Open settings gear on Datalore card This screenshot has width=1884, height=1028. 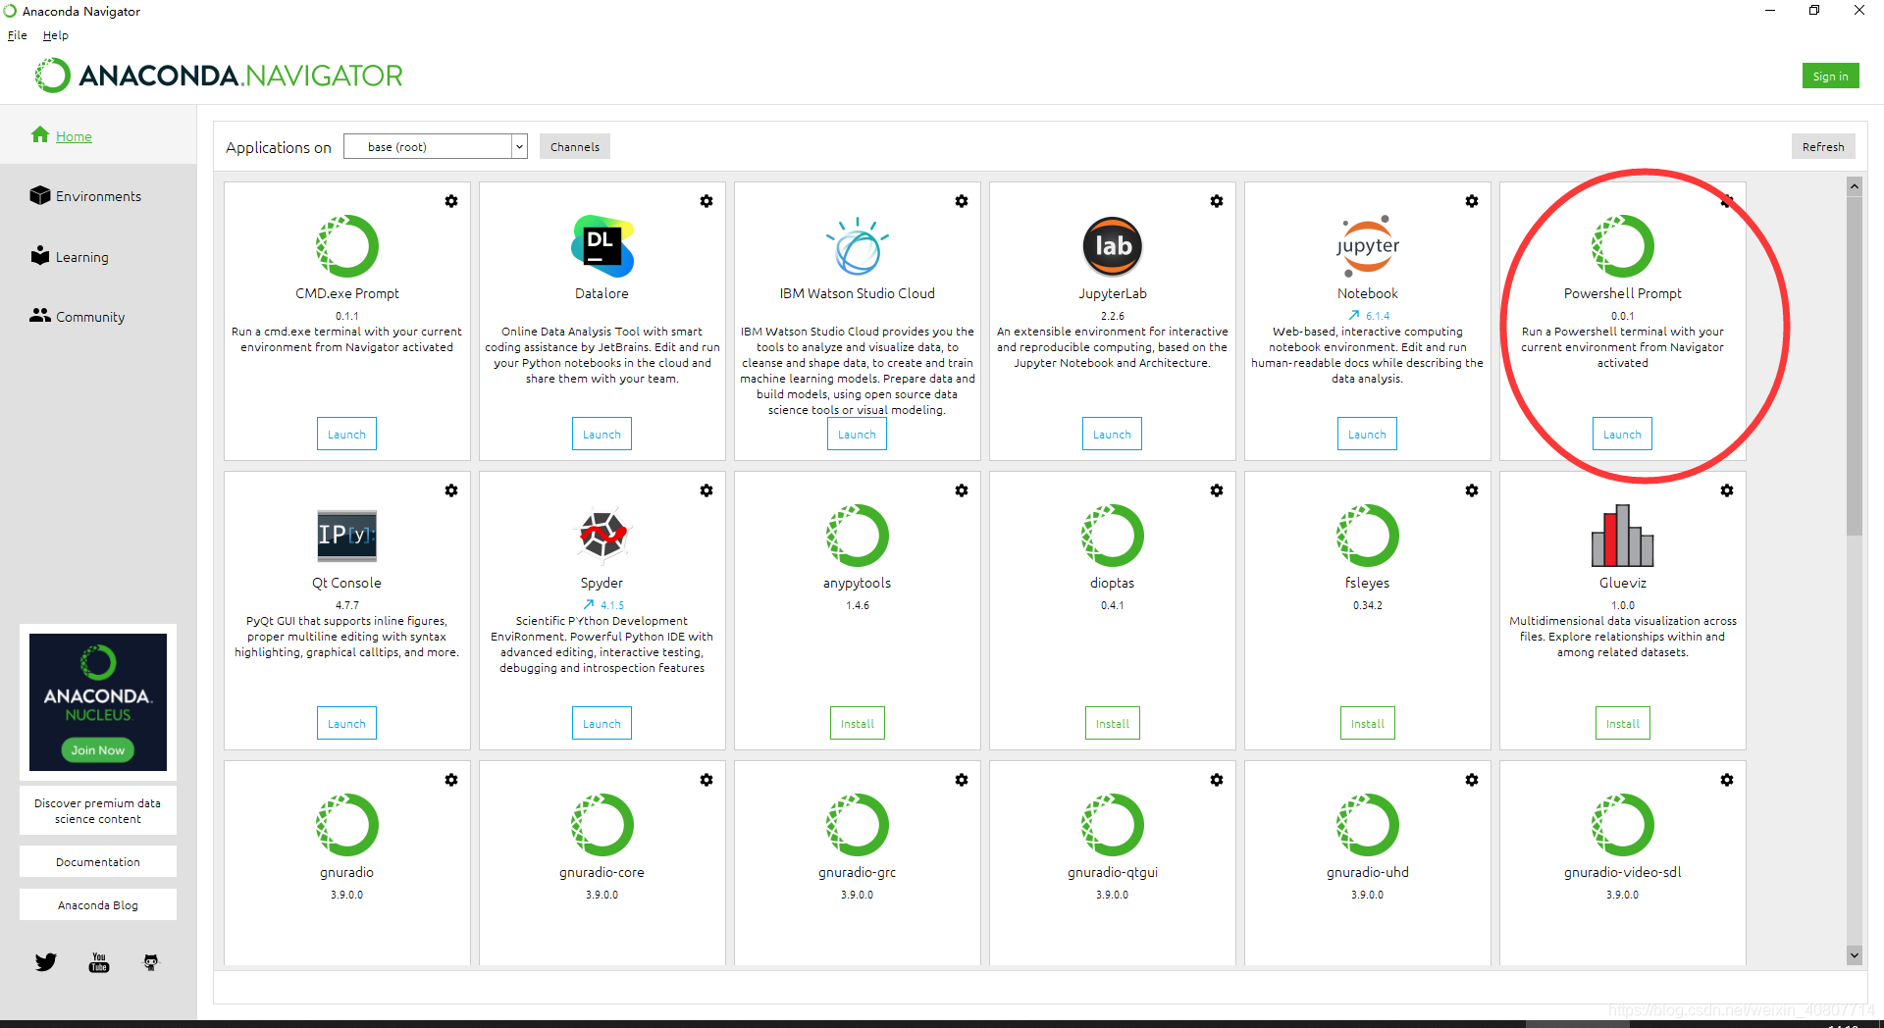706,201
